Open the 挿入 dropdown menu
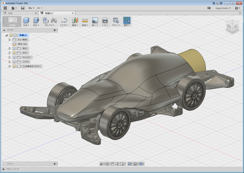Screen dimensions: 244x173 click(95, 25)
